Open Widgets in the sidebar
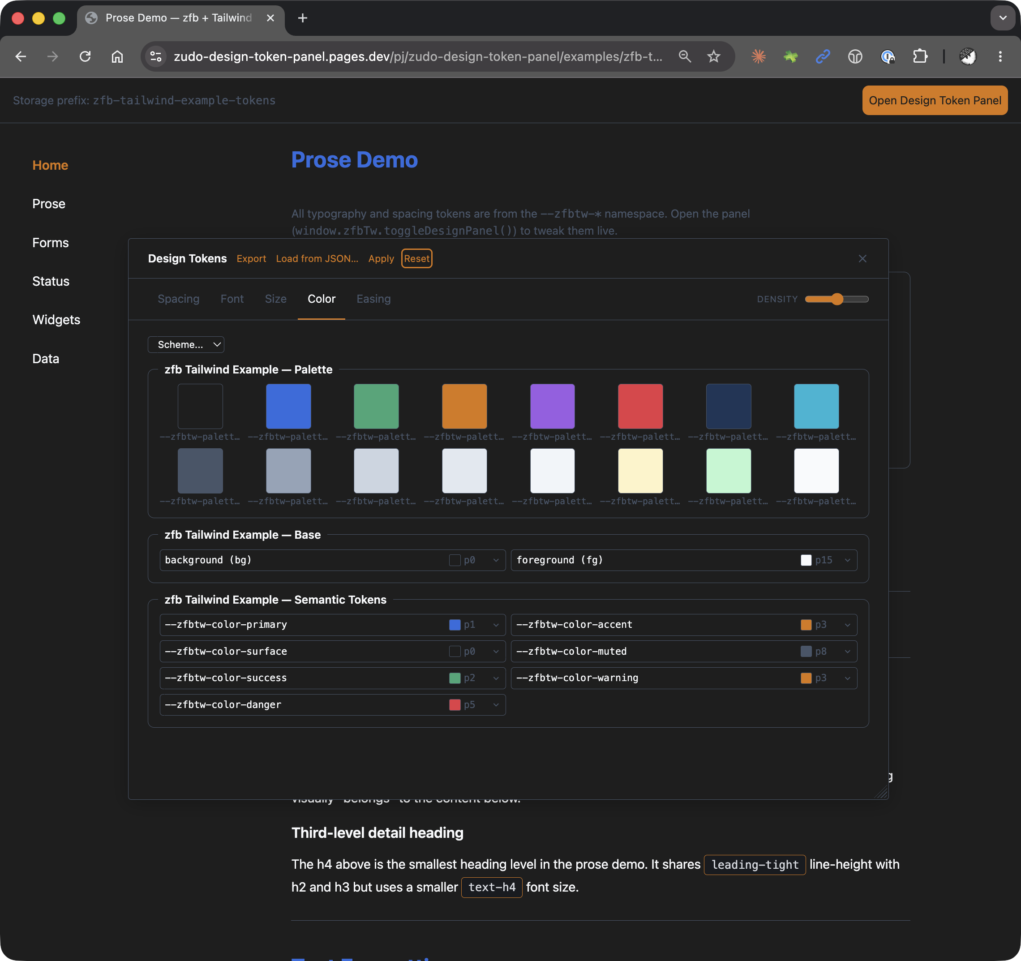The height and width of the screenshot is (961, 1021). coord(56,319)
